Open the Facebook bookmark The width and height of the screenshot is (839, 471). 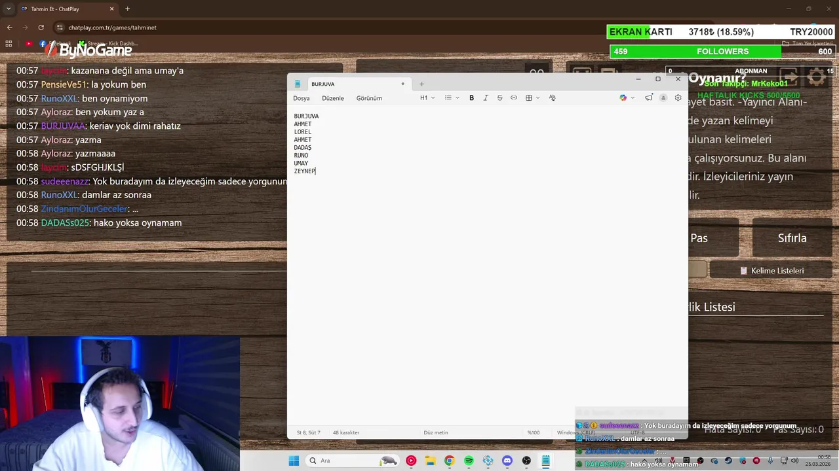click(56, 44)
